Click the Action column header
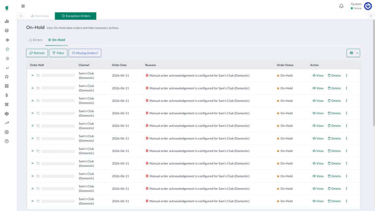 pyautogui.click(x=314, y=65)
